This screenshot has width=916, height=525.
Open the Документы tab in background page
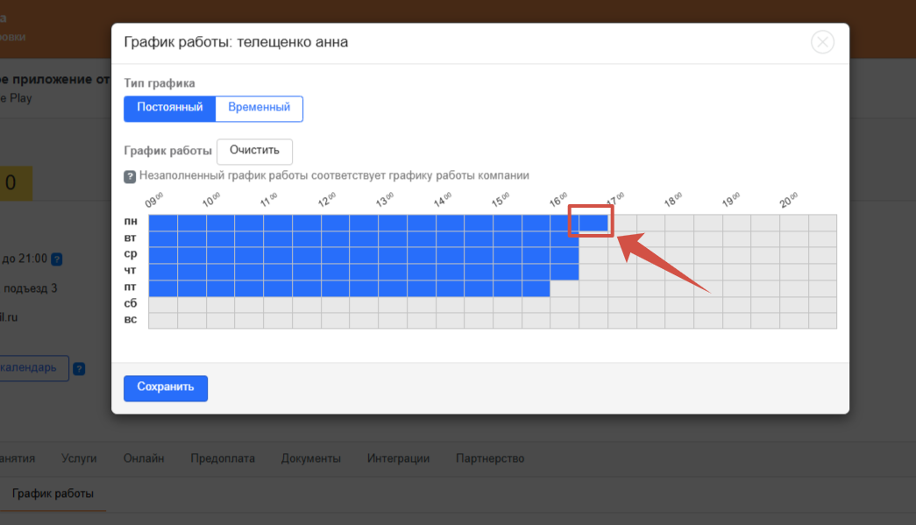click(311, 459)
